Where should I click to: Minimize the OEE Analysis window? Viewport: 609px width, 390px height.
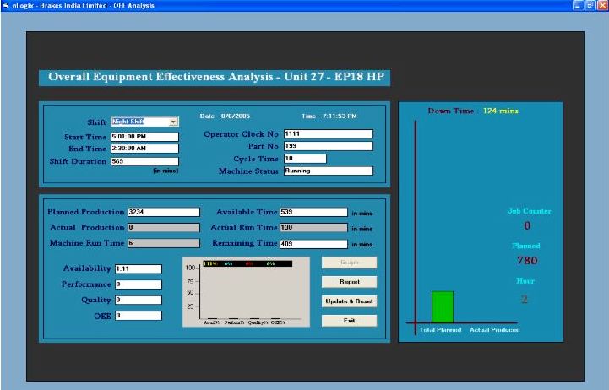pyautogui.click(x=578, y=5)
